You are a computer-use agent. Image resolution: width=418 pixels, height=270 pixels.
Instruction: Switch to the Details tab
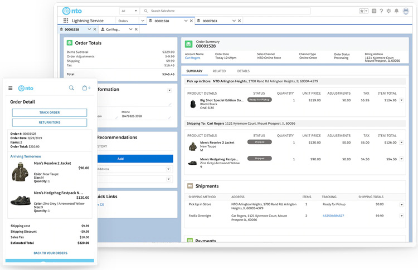click(x=243, y=71)
